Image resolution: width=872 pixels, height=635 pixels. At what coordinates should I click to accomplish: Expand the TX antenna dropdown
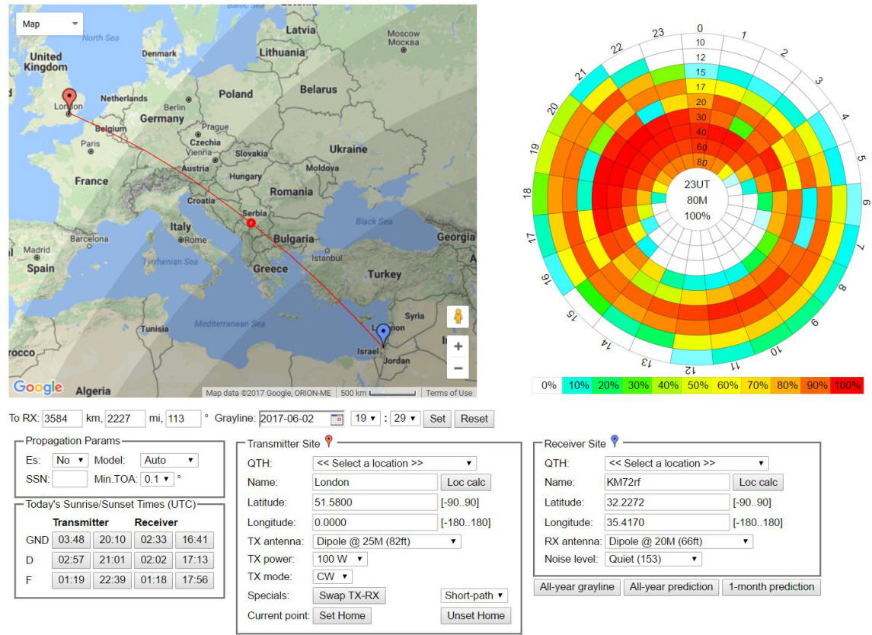point(386,541)
